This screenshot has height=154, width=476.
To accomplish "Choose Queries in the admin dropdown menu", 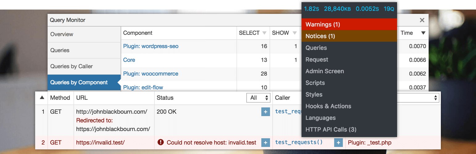I will click(349, 48).
